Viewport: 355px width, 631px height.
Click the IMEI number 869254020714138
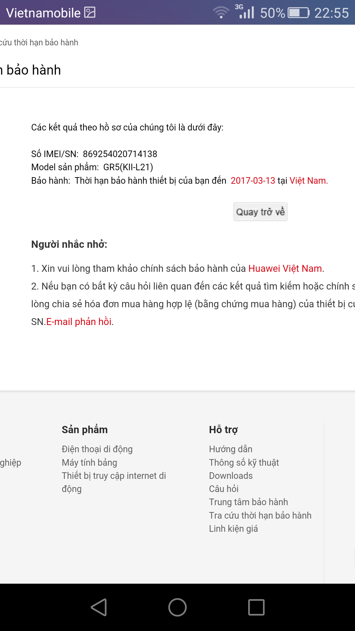pos(120,154)
